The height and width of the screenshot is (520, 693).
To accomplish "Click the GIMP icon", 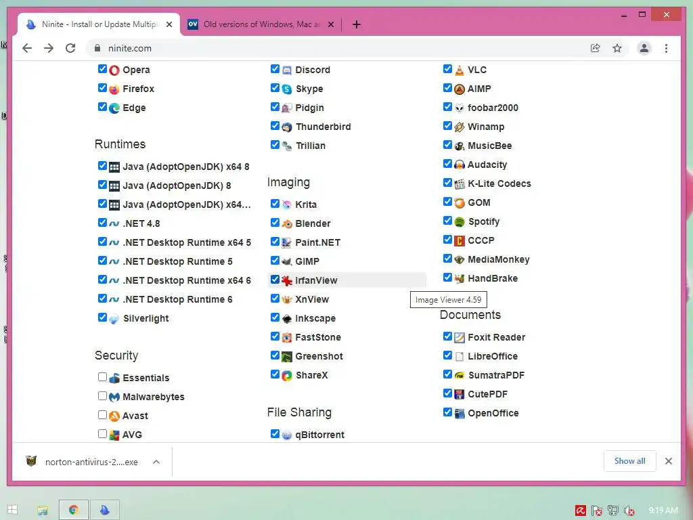I will click(287, 262).
